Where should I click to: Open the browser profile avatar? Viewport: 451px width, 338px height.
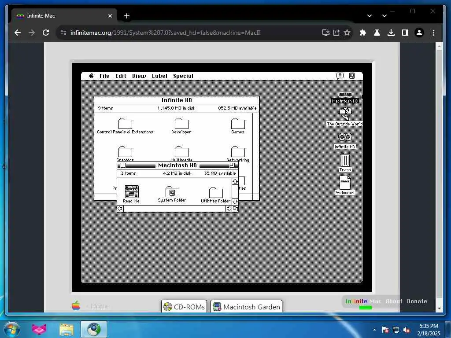419,33
